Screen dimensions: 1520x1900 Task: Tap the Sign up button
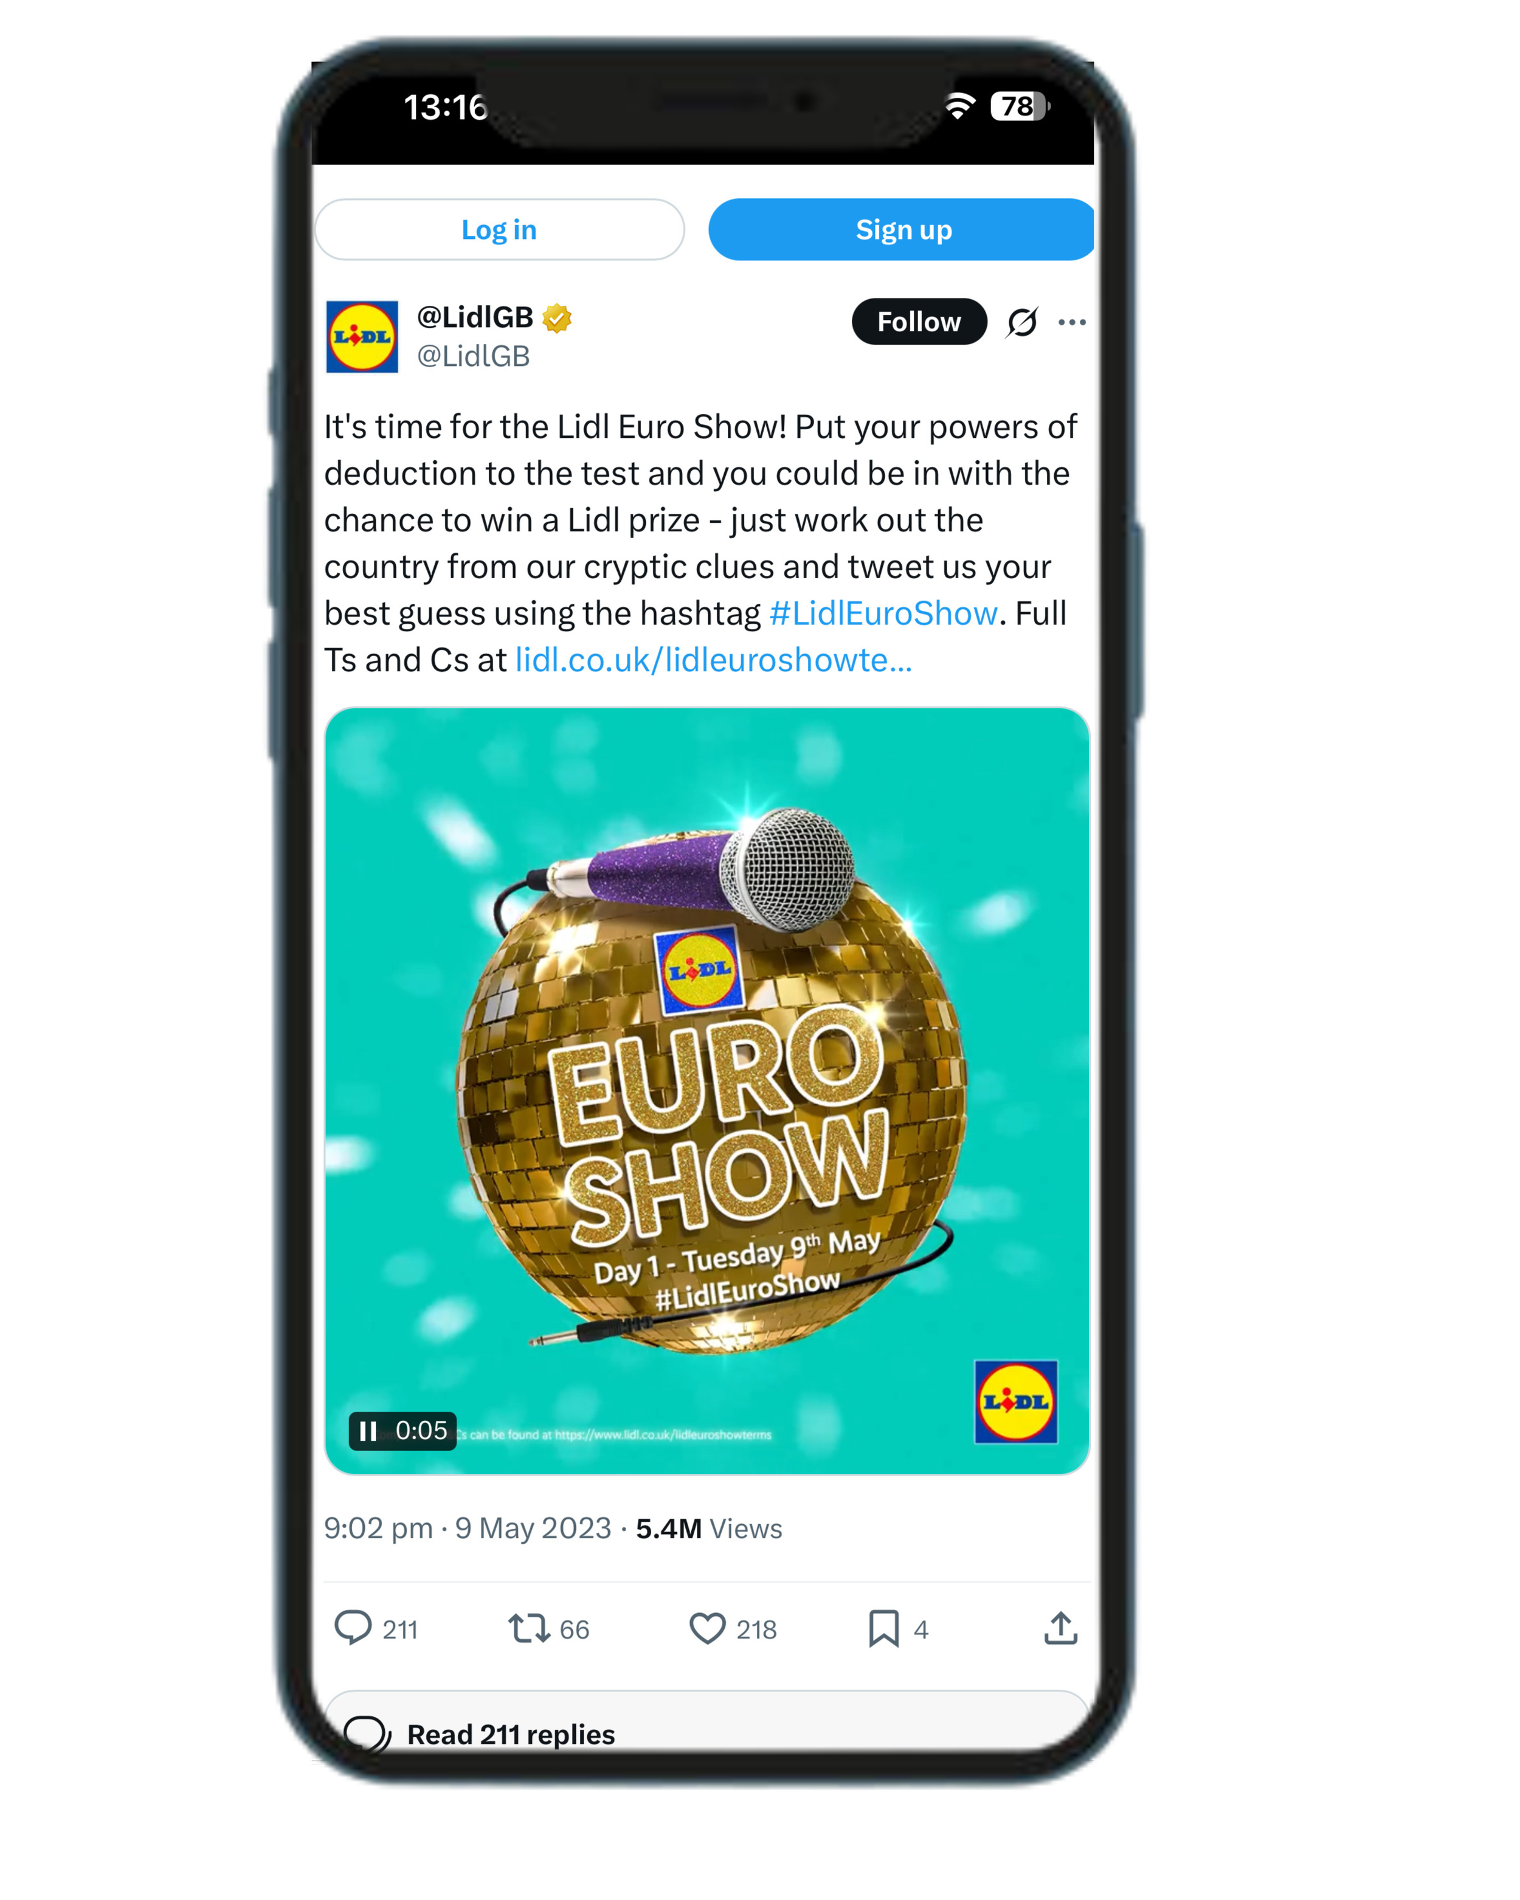tap(902, 229)
